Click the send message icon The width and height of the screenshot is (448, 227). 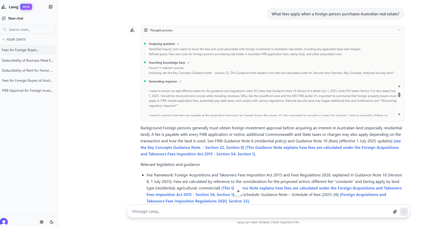(x=404, y=211)
